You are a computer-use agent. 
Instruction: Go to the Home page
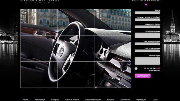(25, 100)
